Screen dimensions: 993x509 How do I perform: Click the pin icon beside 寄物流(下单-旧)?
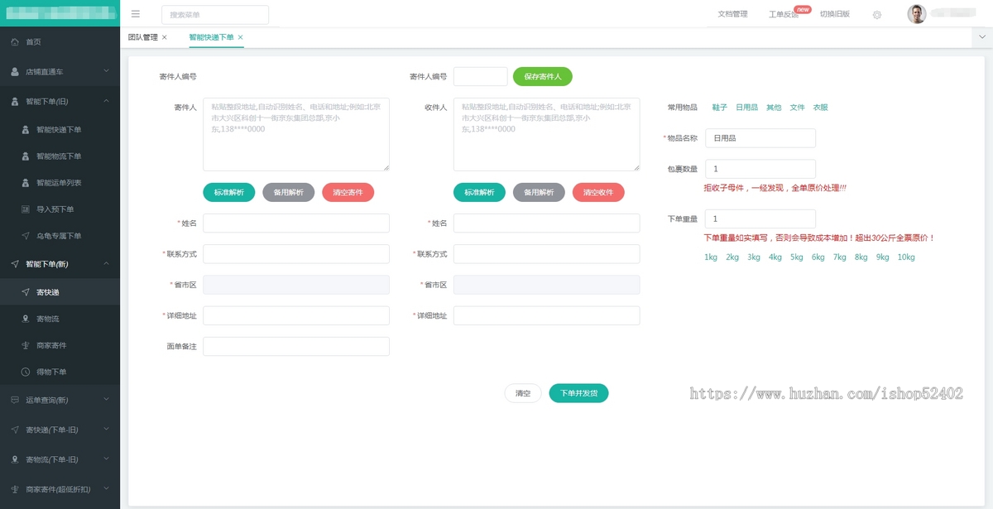click(x=15, y=459)
